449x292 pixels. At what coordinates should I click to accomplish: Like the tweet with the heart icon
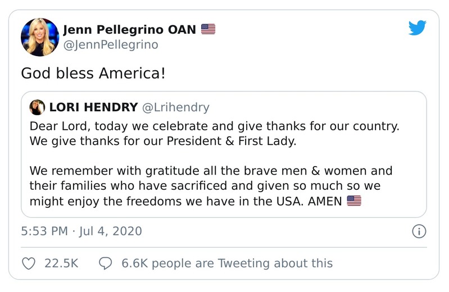tap(28, 263)
